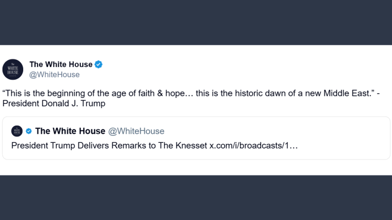Click the gray @WhiteHouse handle in the quoted tweet

coord(136,131)
